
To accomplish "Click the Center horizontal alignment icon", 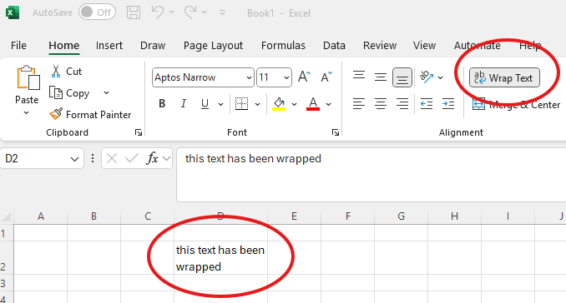I will tap(381, 104).
